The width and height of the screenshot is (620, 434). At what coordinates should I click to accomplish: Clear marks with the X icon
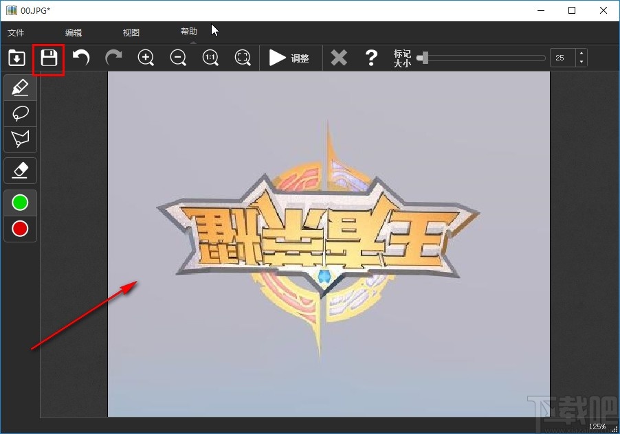point(339,58)
